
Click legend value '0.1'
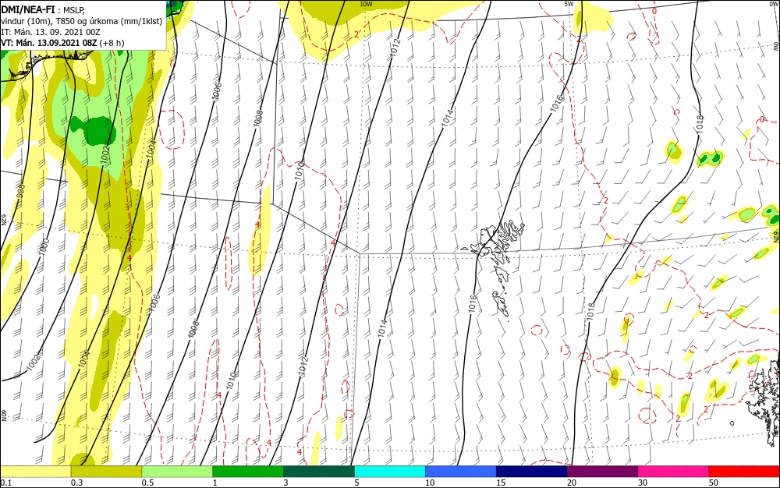6,483
